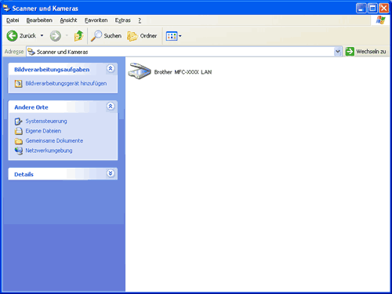Click the folder Up one level icon
The height and width of the screenshot is (294, 392).
tap(78, 36)
